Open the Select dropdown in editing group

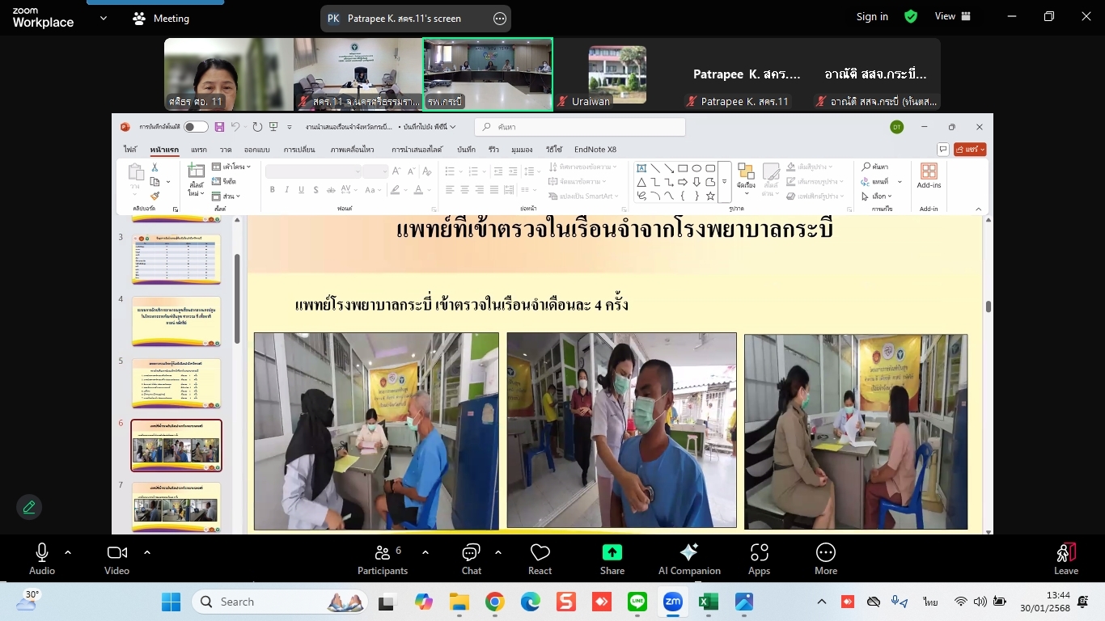(x=876, y=196)
